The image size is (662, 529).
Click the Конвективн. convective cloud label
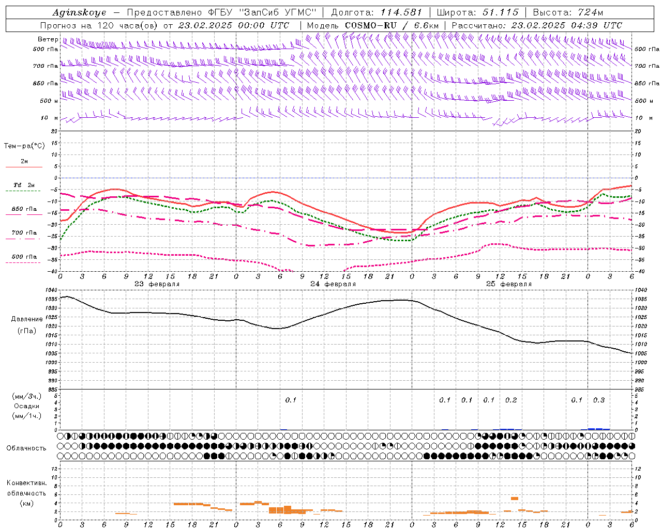click(26, 483)
